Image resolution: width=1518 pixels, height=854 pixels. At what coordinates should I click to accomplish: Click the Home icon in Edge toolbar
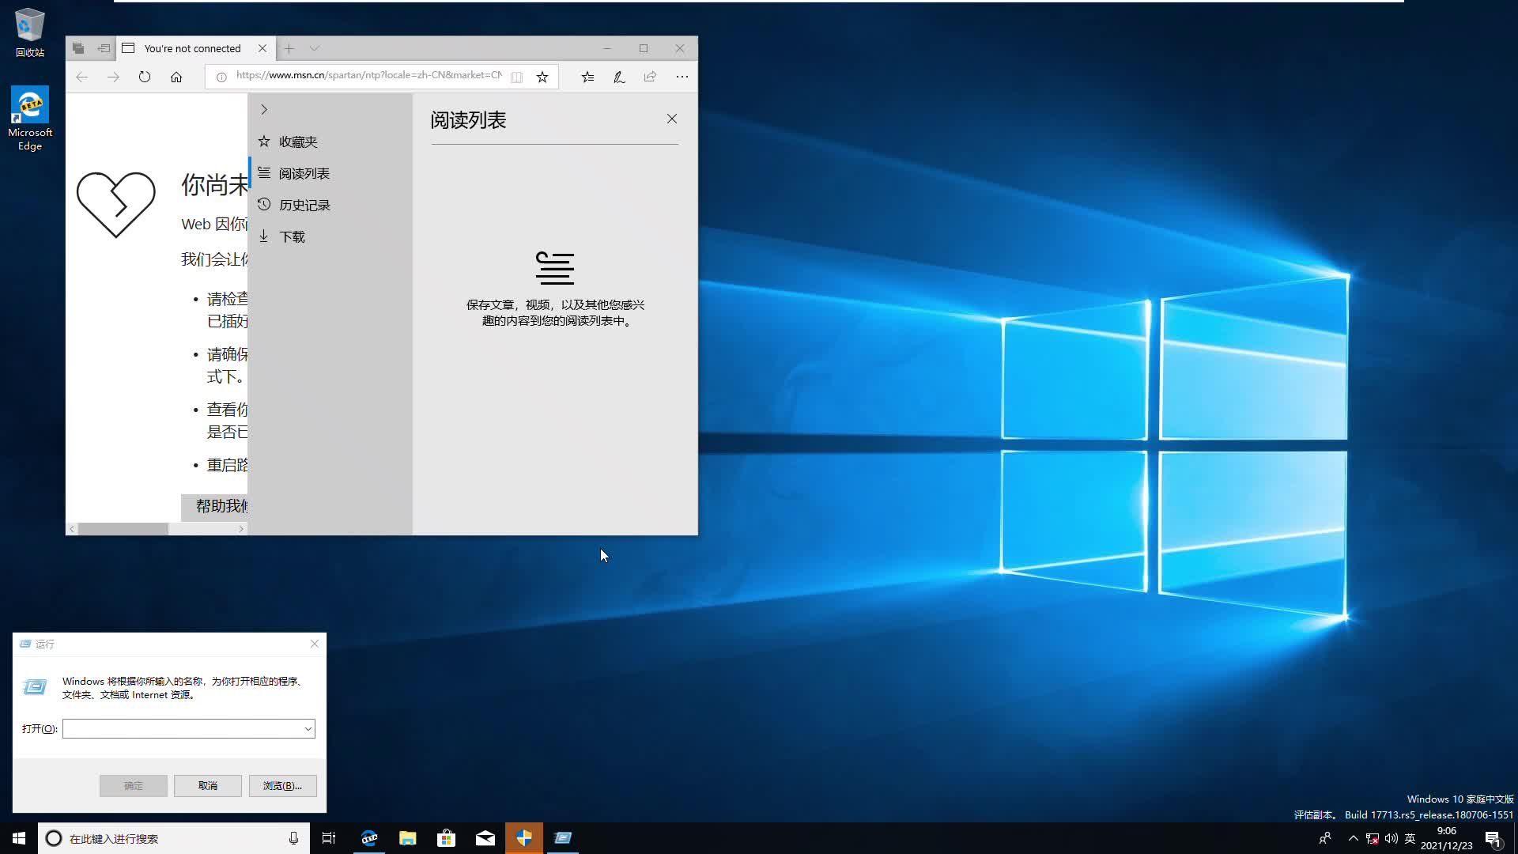pyautogui.click(x=176, y=77)
